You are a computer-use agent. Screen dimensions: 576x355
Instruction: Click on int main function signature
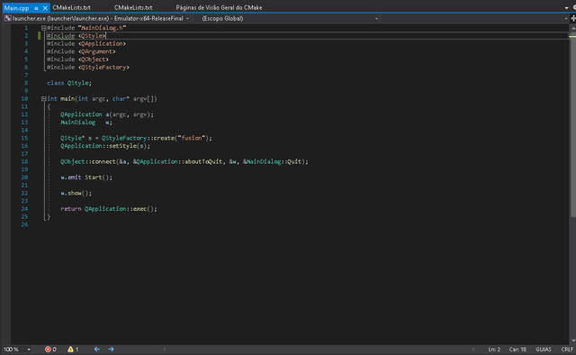[102, 99]
